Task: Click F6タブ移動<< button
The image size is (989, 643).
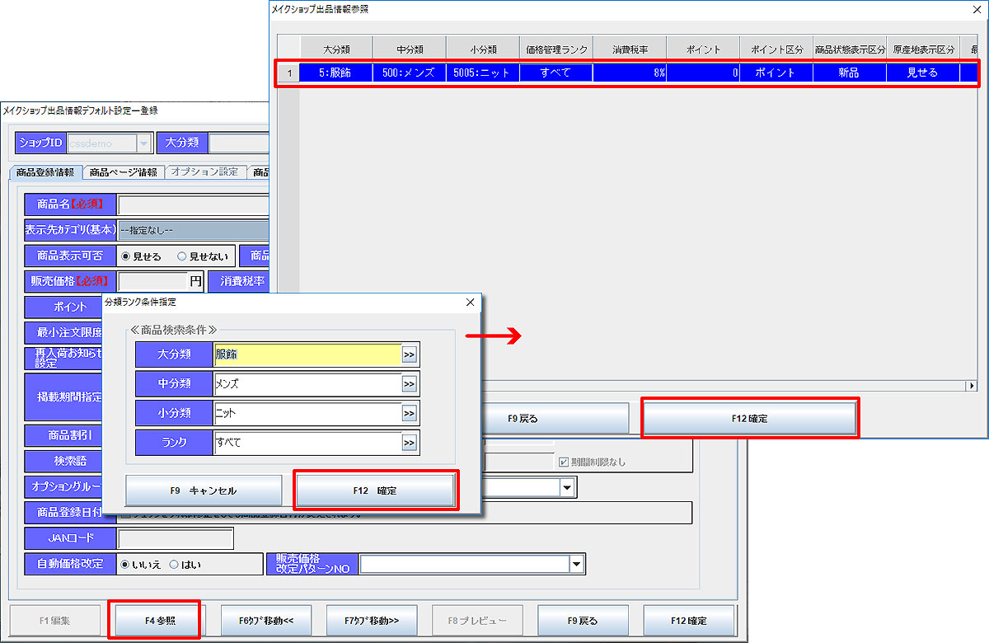Action: pos(266,620)
